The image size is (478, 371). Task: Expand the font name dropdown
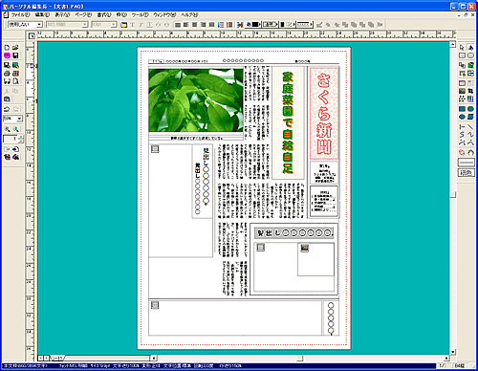[x=85, y=25]
